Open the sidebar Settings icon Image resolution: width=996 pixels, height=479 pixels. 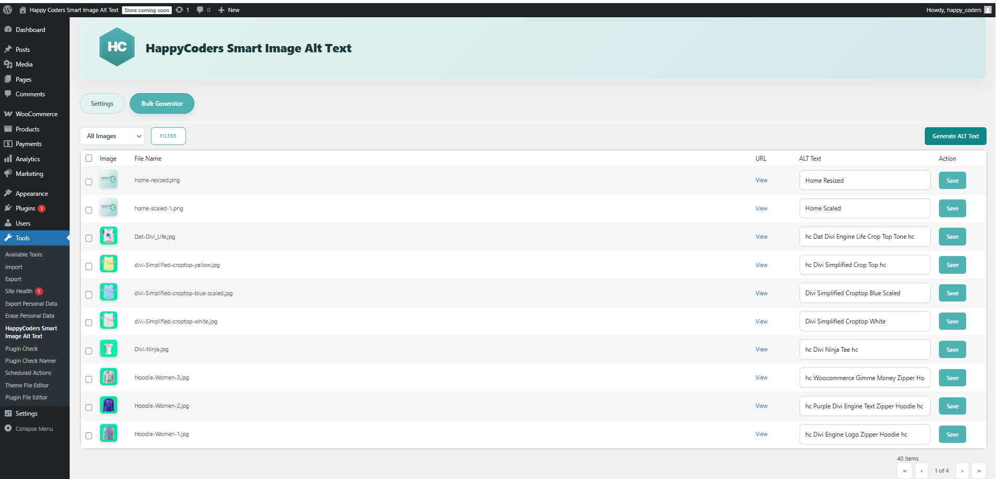click(8, 413)
